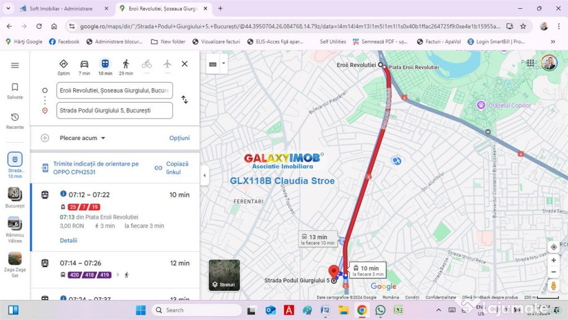The image size is (568, 320).
Task: Open New folder bookmarks folder
Action: coord(168,42)
